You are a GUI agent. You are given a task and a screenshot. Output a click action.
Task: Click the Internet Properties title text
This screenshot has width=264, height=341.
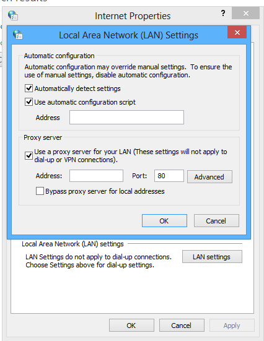coord(133,16)
